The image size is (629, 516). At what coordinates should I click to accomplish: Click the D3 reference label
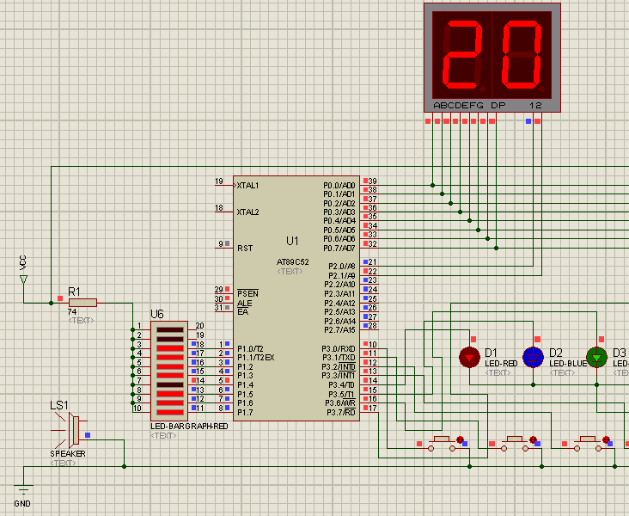[620, 353]
